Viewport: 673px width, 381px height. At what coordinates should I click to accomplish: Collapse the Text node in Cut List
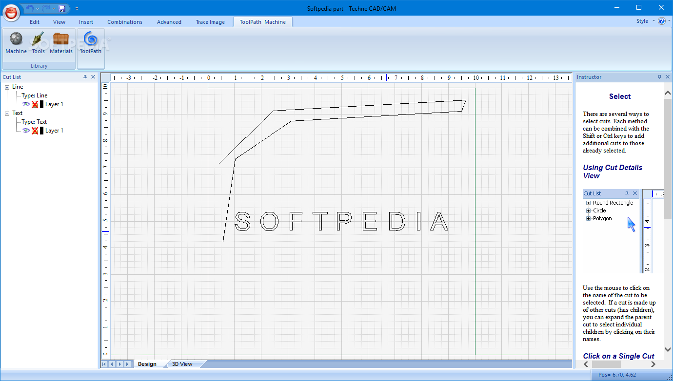pyautogui.click(x=7, y=114)
